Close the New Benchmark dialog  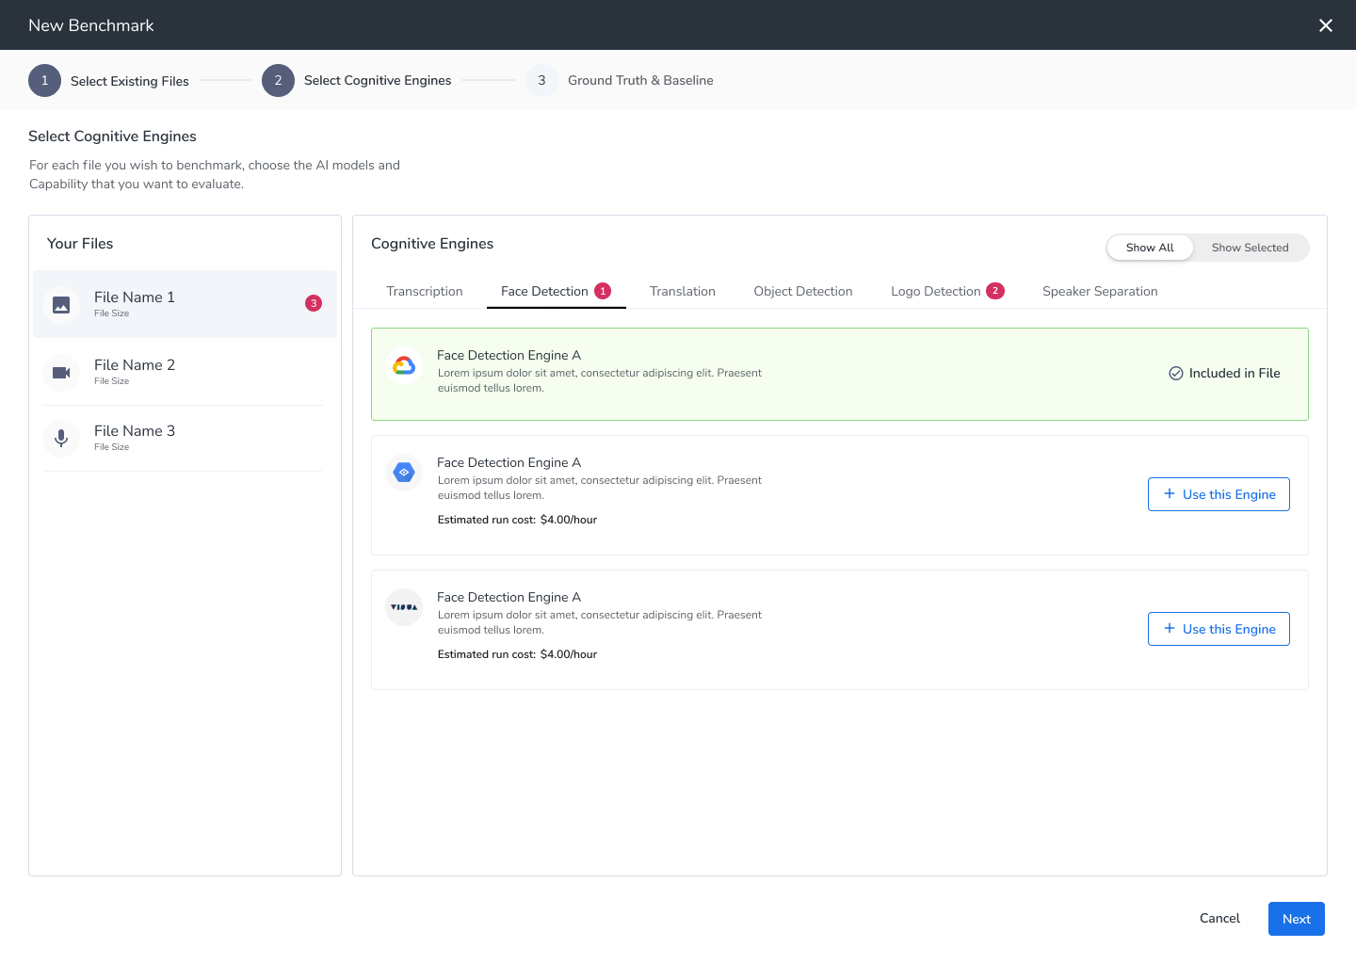1325,25
